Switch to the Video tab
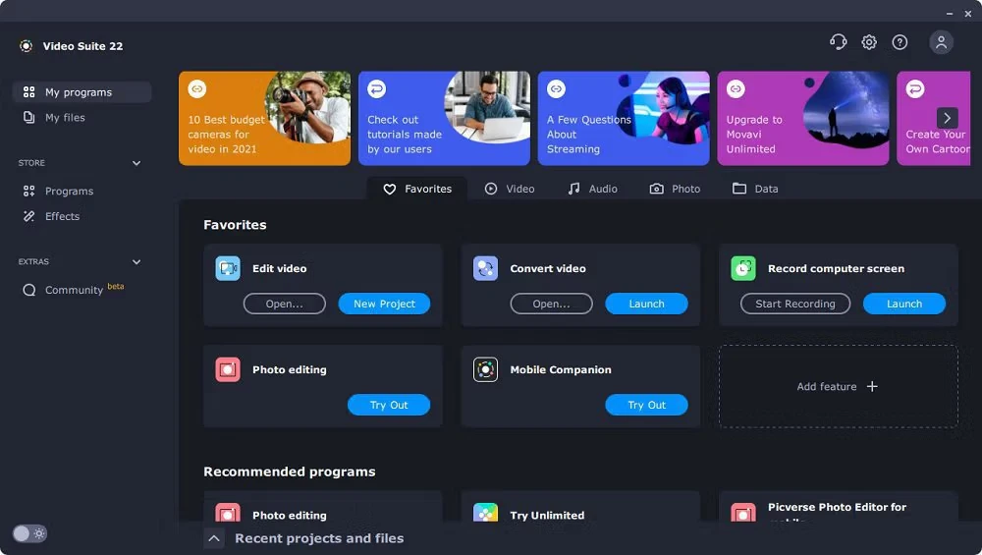 [510, 189]
